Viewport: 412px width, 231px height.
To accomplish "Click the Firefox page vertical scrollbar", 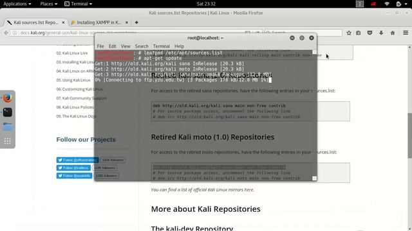I will tap(409, 135).
